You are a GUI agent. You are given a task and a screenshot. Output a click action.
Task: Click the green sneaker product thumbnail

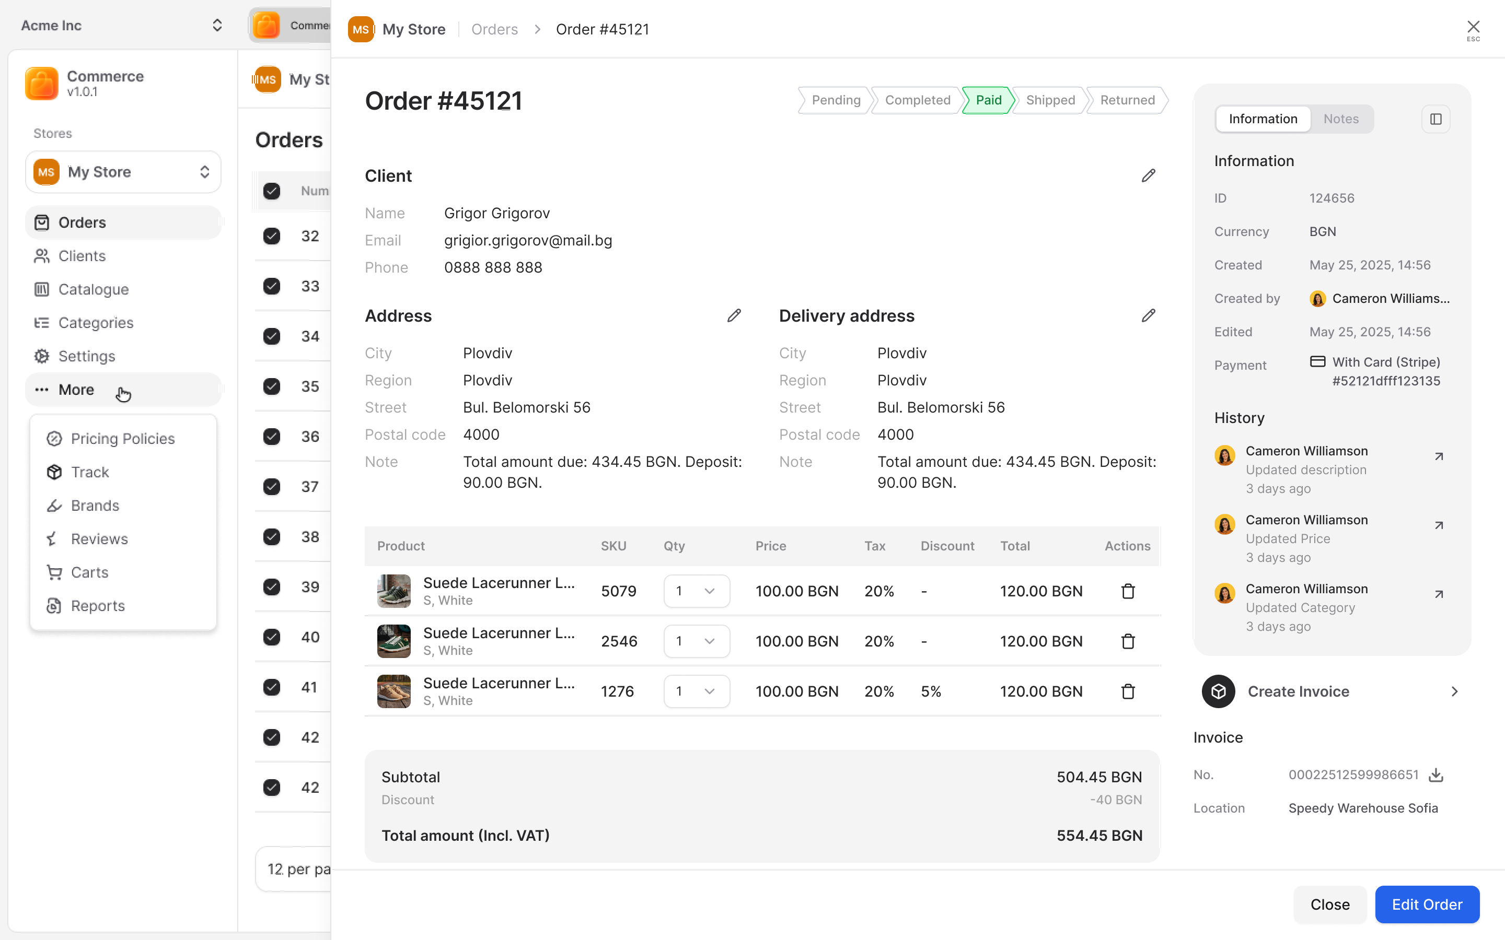point(393,641)
